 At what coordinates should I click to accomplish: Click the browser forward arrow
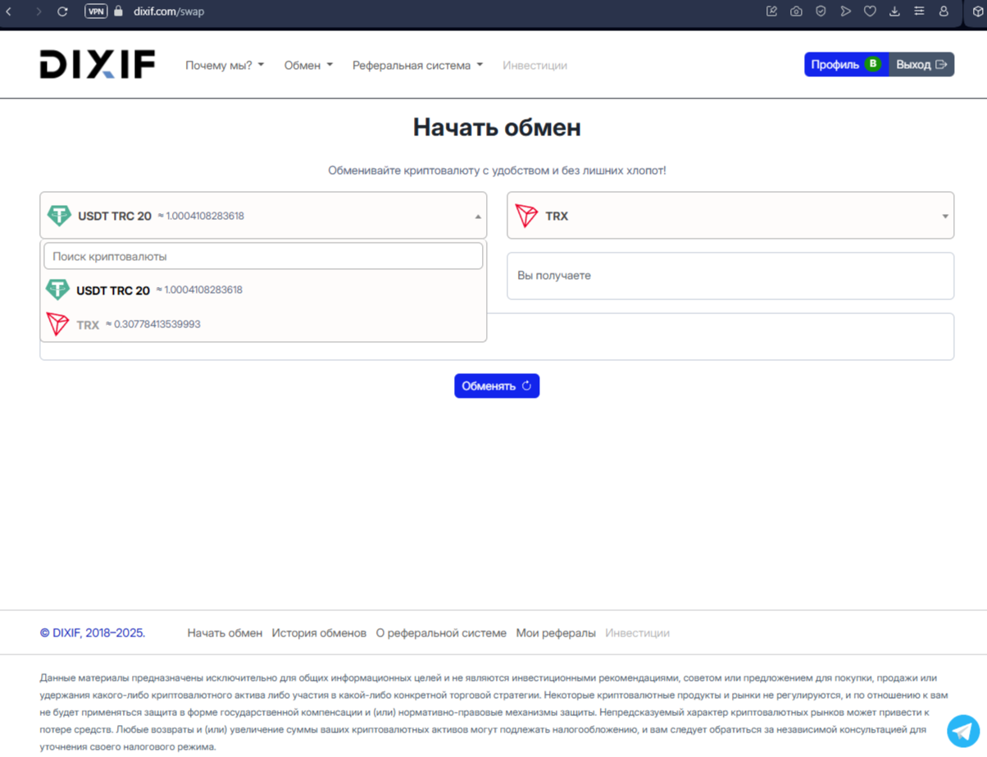click(38, 11)
